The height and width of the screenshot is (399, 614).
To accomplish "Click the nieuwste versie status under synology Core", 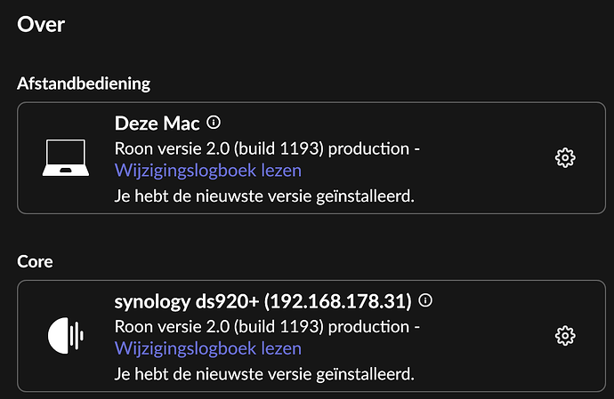I will click(264, 374).
